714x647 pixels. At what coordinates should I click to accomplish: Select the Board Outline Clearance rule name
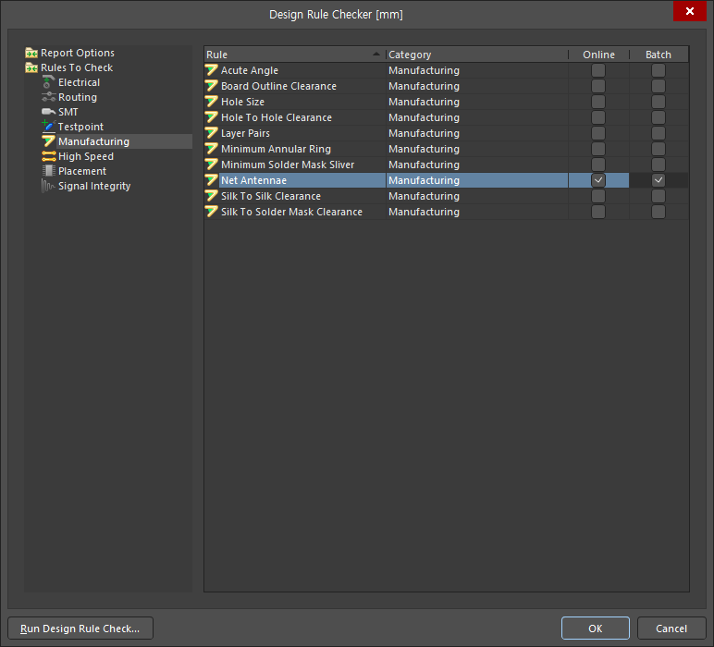pos(278,86)
